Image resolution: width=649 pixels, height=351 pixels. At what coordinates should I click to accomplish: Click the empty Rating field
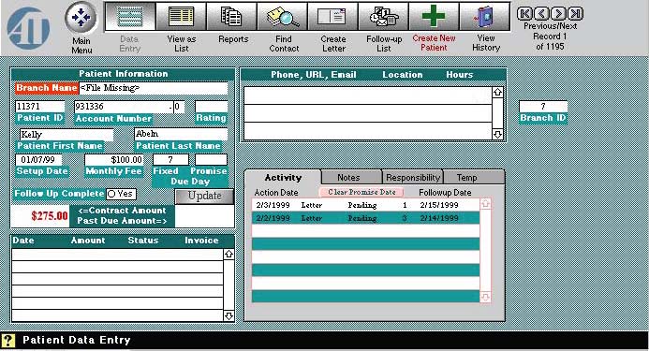pyautogui.click(x=211, y=107)
